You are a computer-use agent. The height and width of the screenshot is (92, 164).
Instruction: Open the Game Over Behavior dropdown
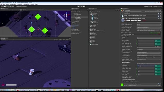(149, 25)
